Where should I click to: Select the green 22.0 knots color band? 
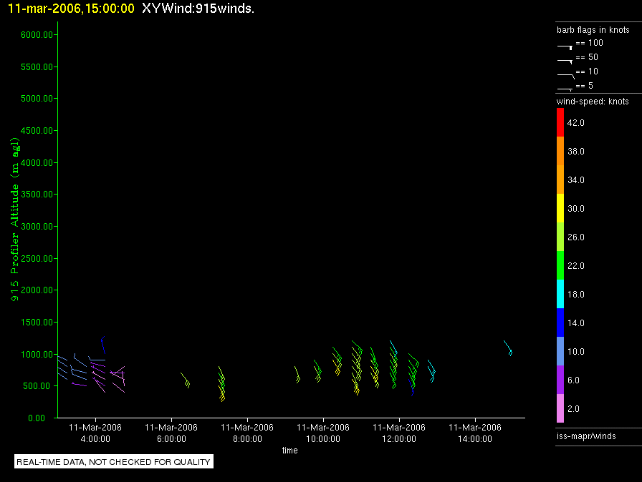560,265
